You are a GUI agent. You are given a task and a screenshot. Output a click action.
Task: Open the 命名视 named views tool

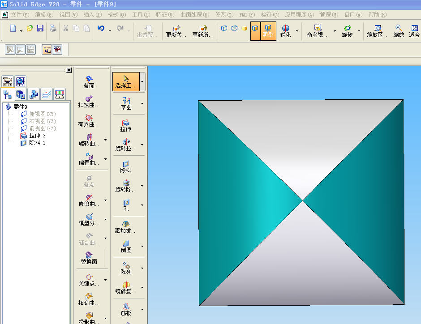[x=318, y=31]
